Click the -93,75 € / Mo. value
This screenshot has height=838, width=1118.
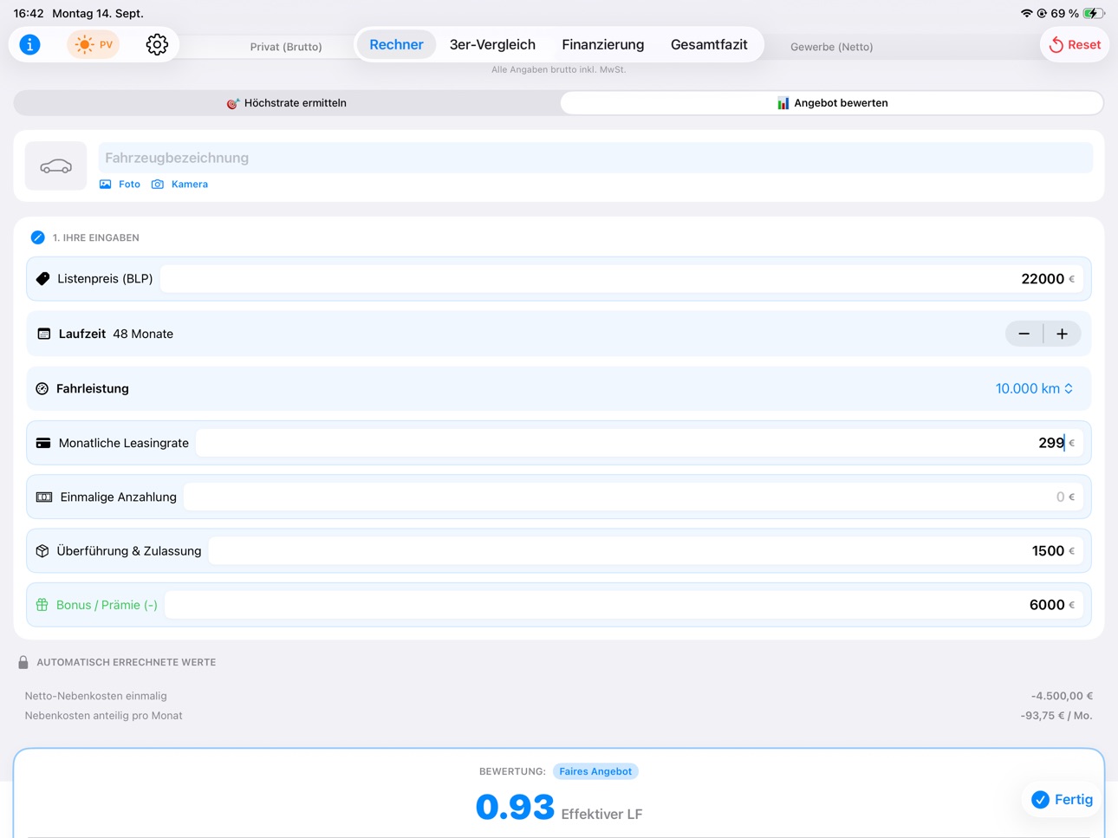click(x=1056, y=716)
